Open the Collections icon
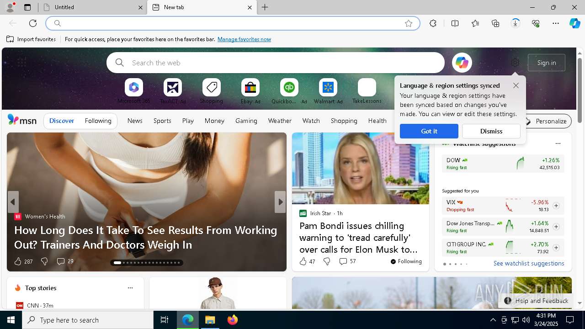The width and height of the screenshot is (585, 329). [495, 23]
